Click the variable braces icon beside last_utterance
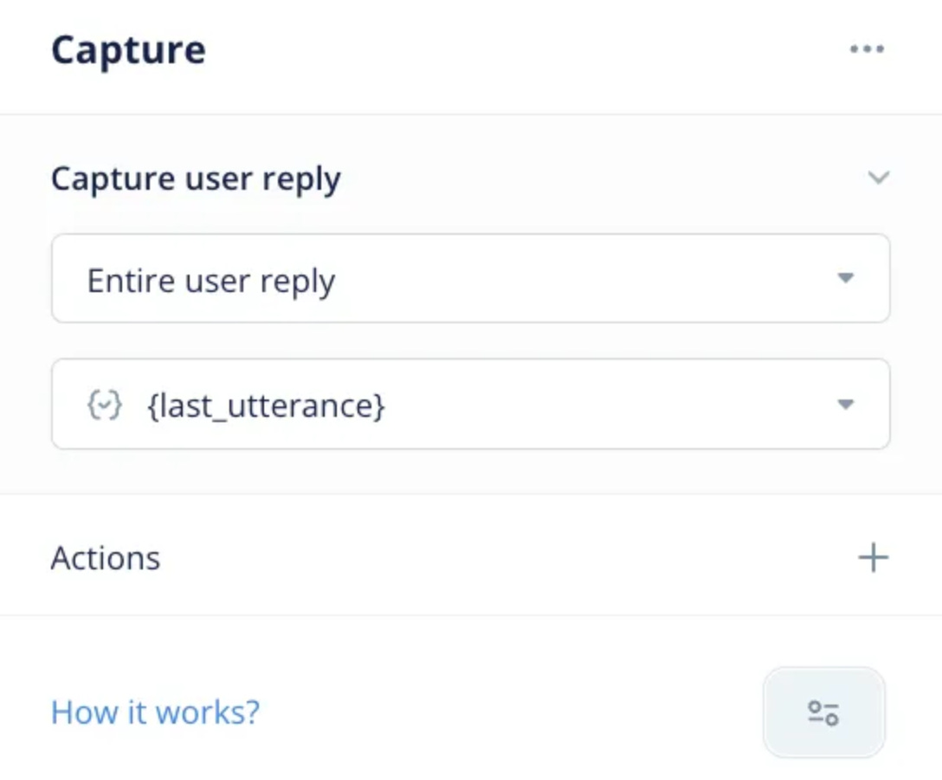This screenshot has width=942, height=780. pos(104,405)
